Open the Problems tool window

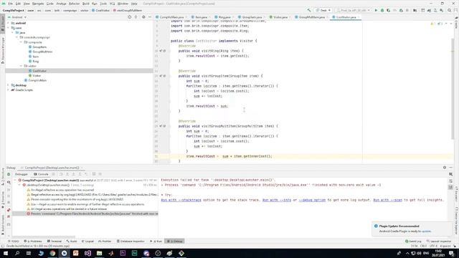tap(33, 242)
